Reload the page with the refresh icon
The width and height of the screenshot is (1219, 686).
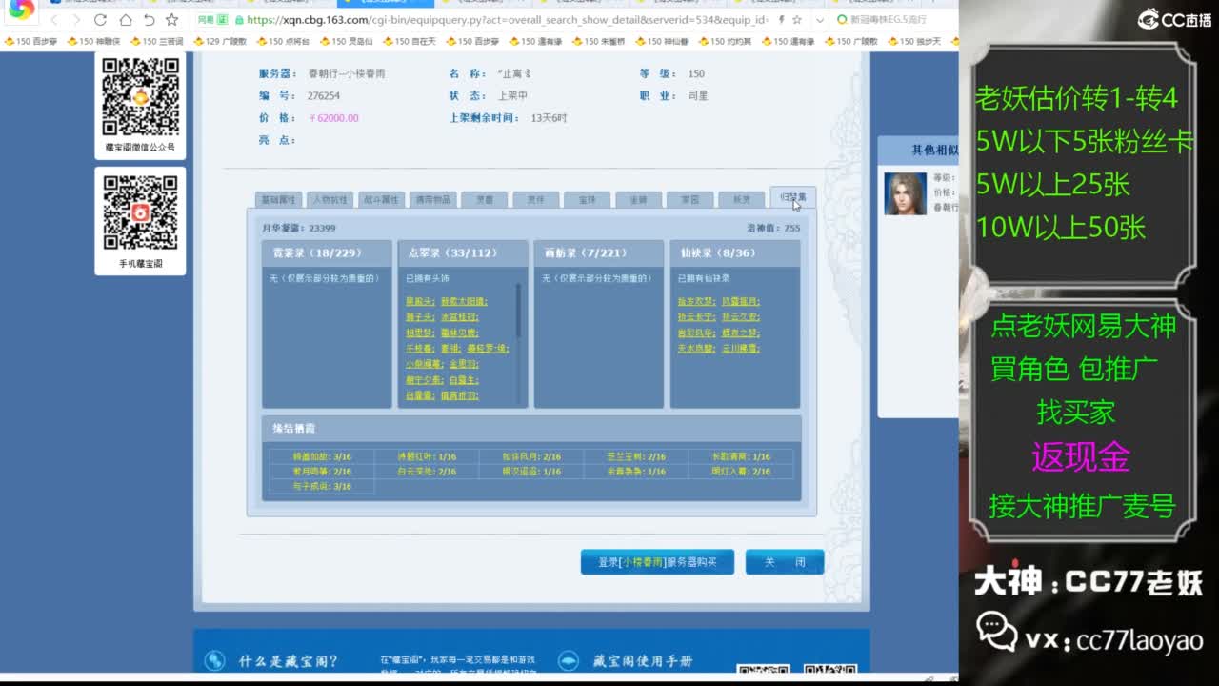100,20
